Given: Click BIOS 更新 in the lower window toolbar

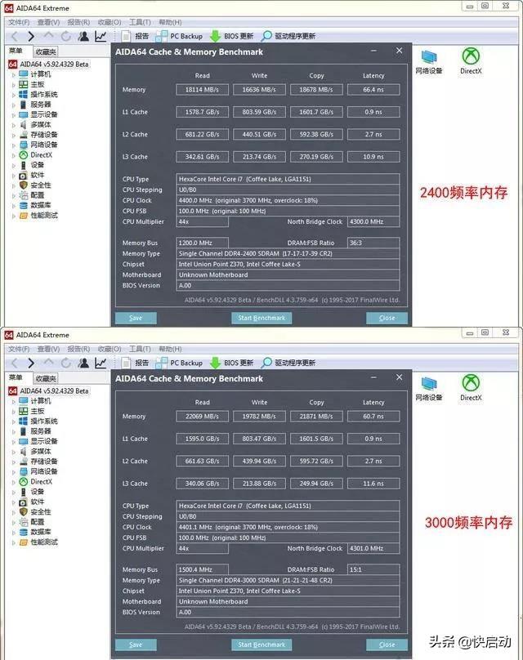Looking at the screenshot, I should 231,363.
